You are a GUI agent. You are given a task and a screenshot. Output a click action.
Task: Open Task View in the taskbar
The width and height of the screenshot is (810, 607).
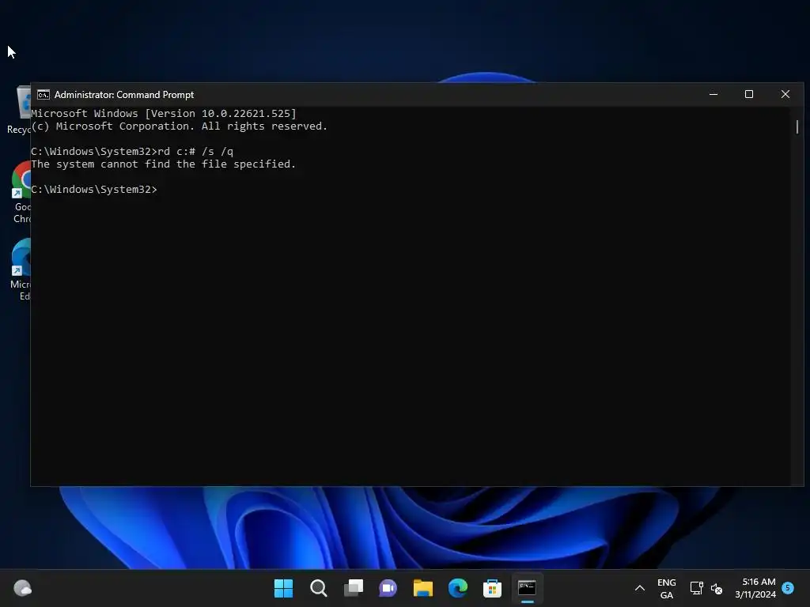(354, 588)
